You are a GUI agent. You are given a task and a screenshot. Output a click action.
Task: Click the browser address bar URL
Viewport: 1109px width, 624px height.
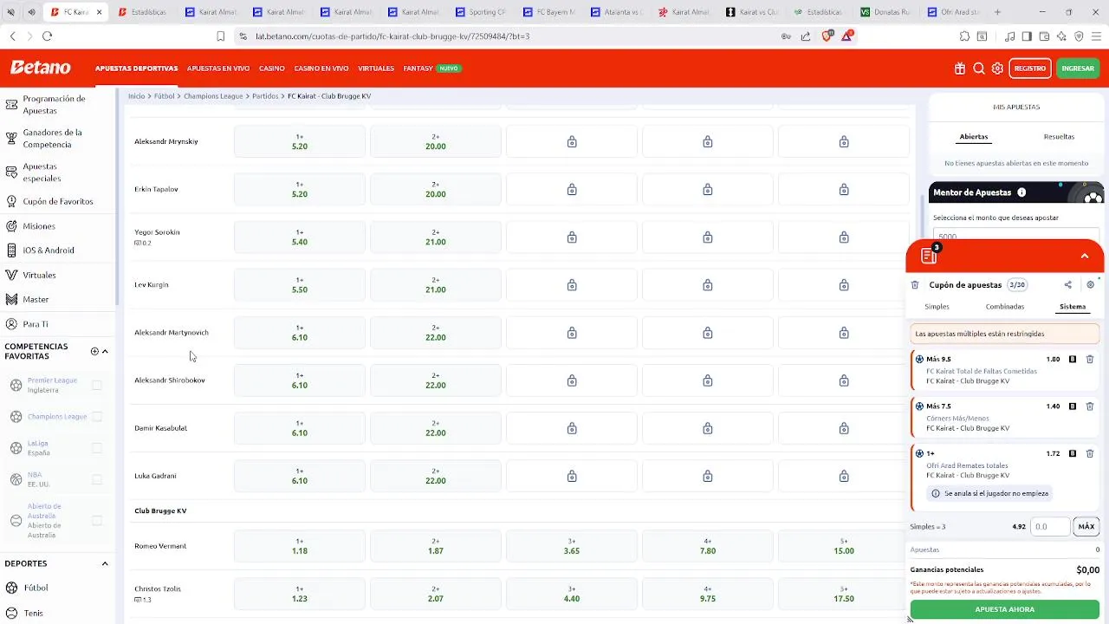[x=392, y=36]
